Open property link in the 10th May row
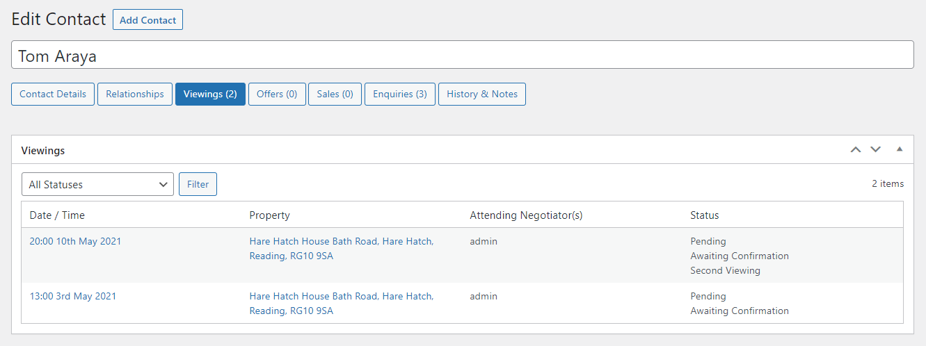Viewport: 926px width, 346px height. tap(342, 249)
